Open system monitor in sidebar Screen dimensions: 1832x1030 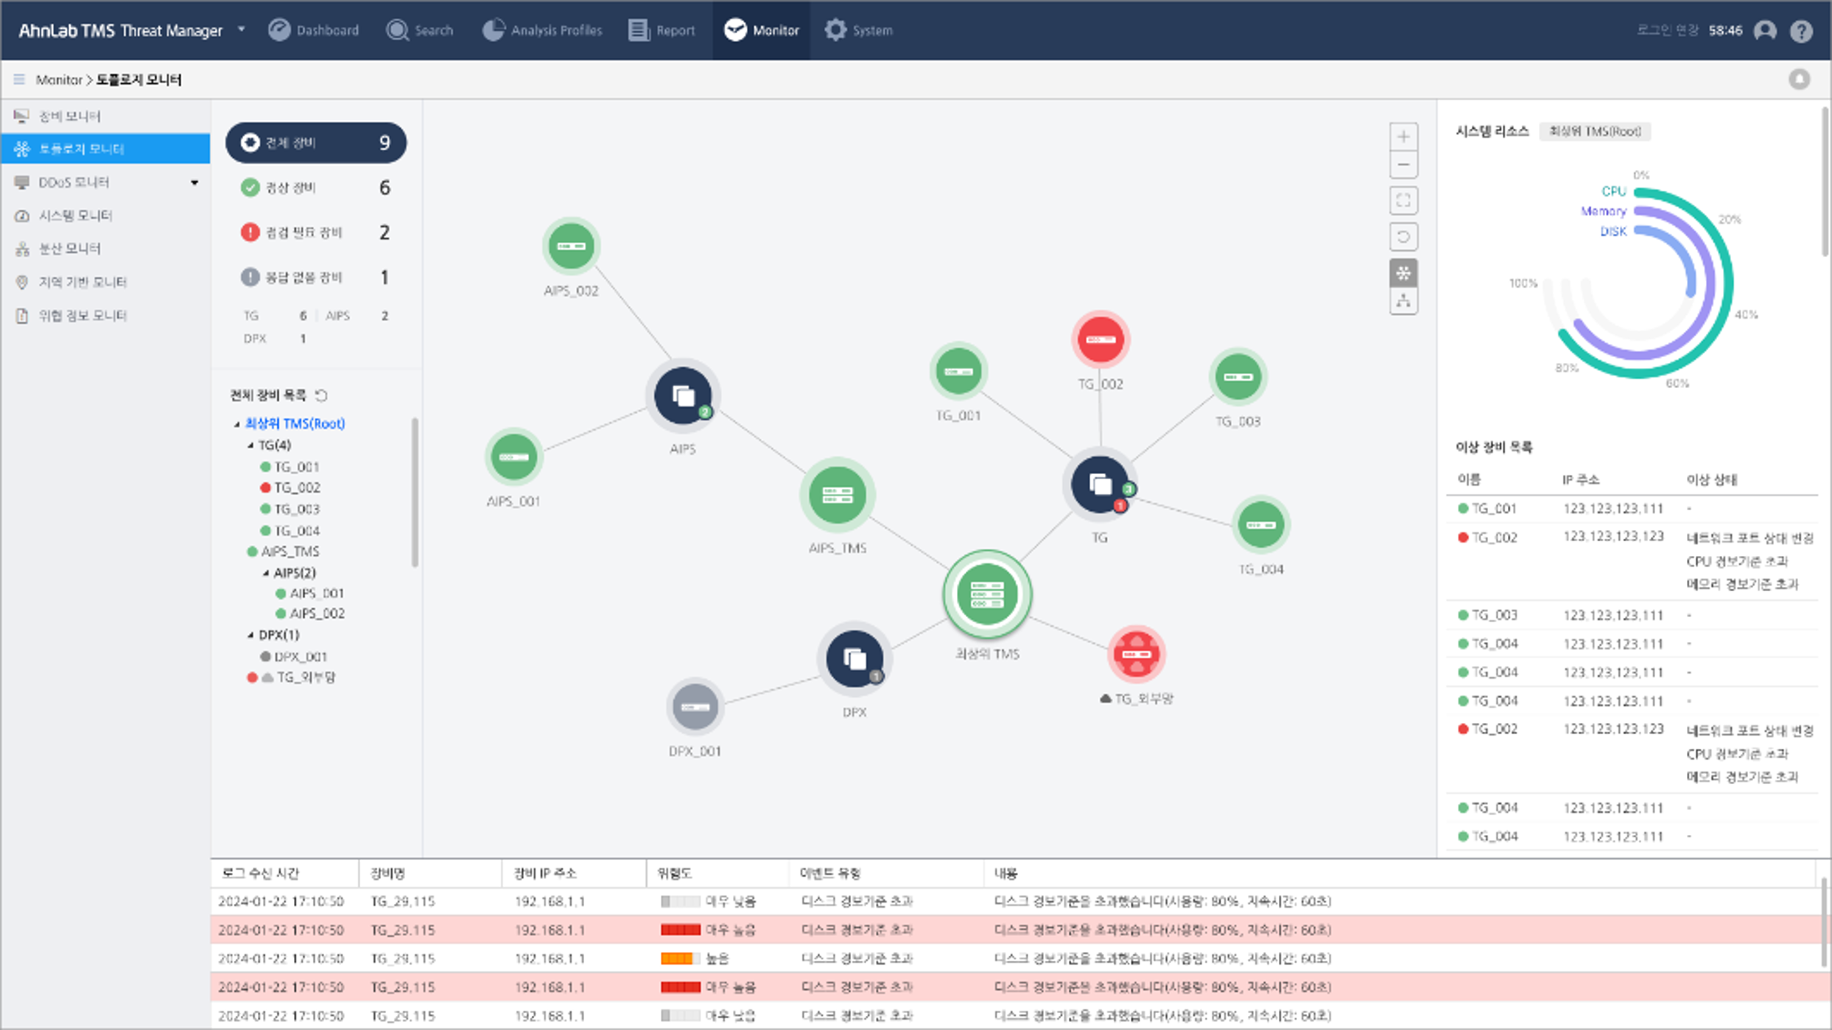coord(75,216)
